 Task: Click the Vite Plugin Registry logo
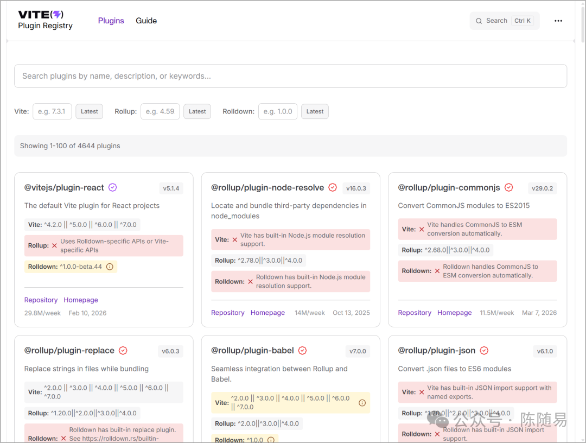tap(45, 20)
